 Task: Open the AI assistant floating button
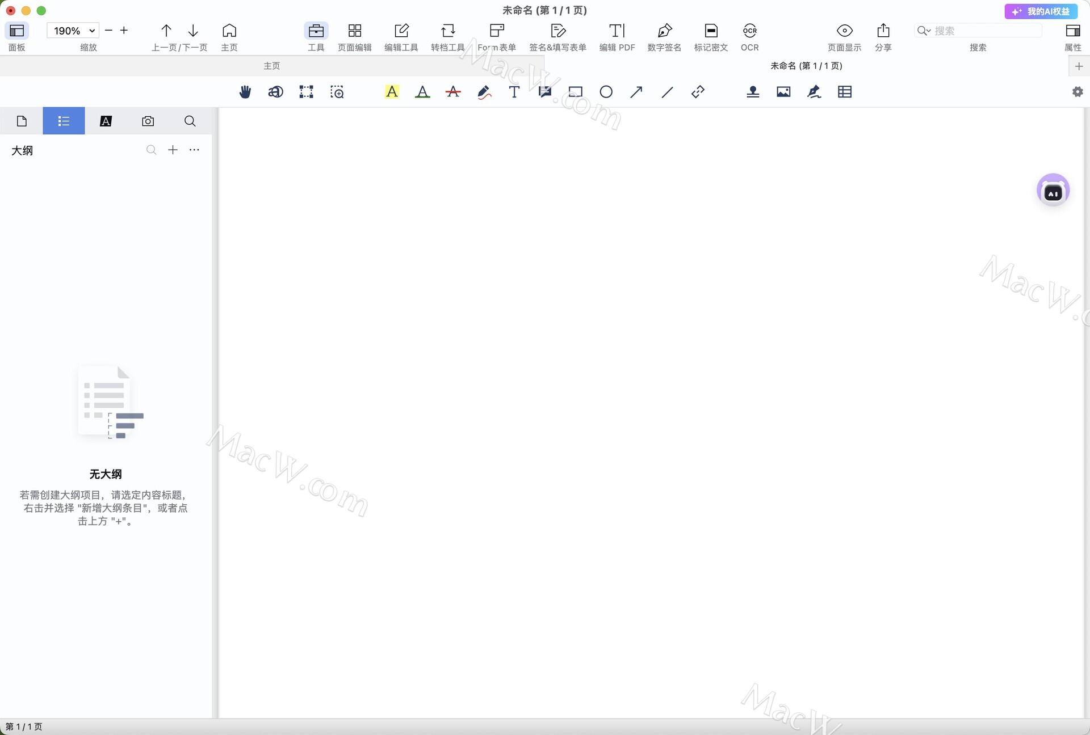[1053, 190]
